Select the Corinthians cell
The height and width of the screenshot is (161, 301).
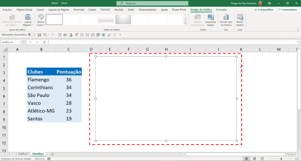point(41,88)
